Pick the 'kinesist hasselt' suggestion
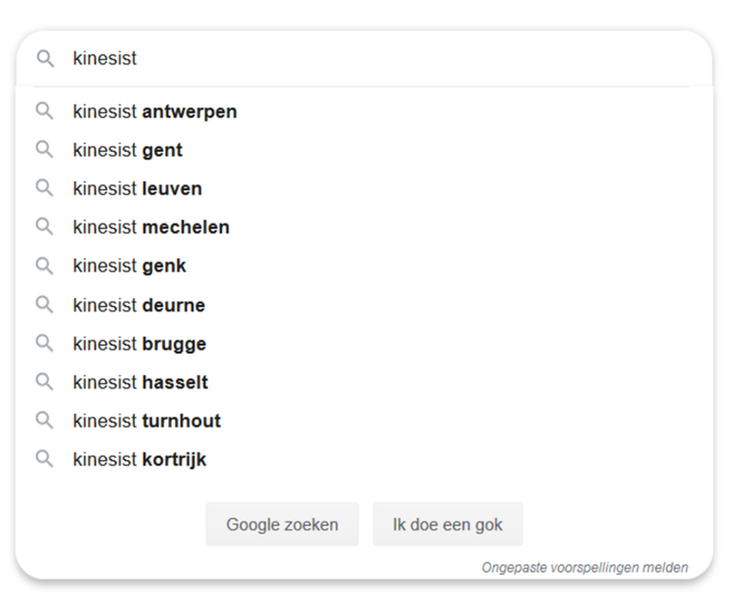 point(140,383)
